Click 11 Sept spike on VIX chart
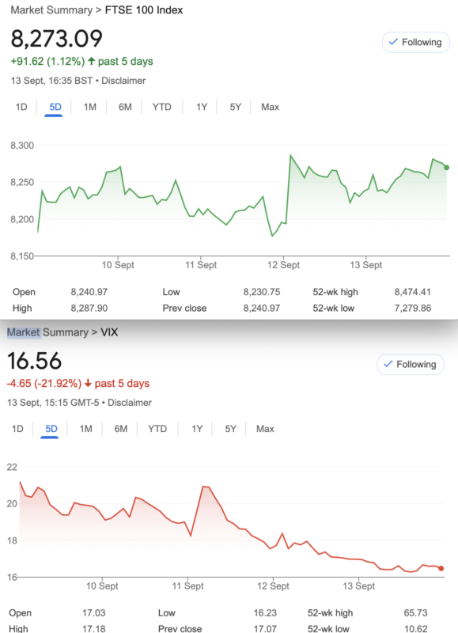 [206, 487]
